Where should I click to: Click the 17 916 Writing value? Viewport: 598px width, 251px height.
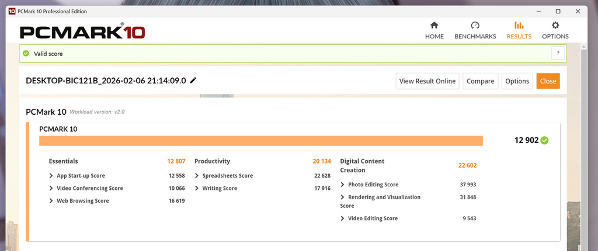[322, 188]
